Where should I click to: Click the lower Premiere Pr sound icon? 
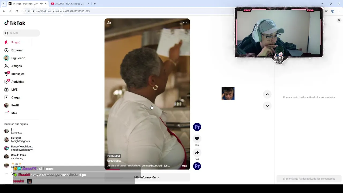(x=197, y=166)
